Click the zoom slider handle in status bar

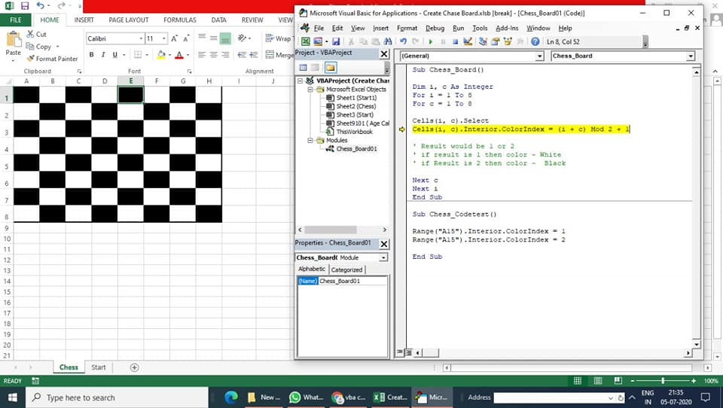point(663,381)
